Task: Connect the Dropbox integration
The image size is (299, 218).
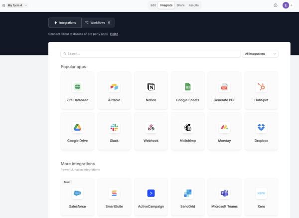Action: tap(261, 131)
